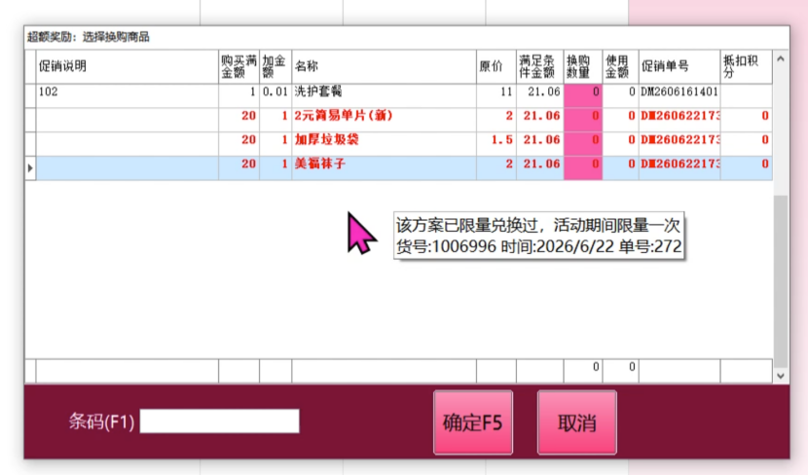Click original price 1.5 in 加厚垃圾袋 row
The height and width of the screenshot is (475, 808).
click(496, 144)
